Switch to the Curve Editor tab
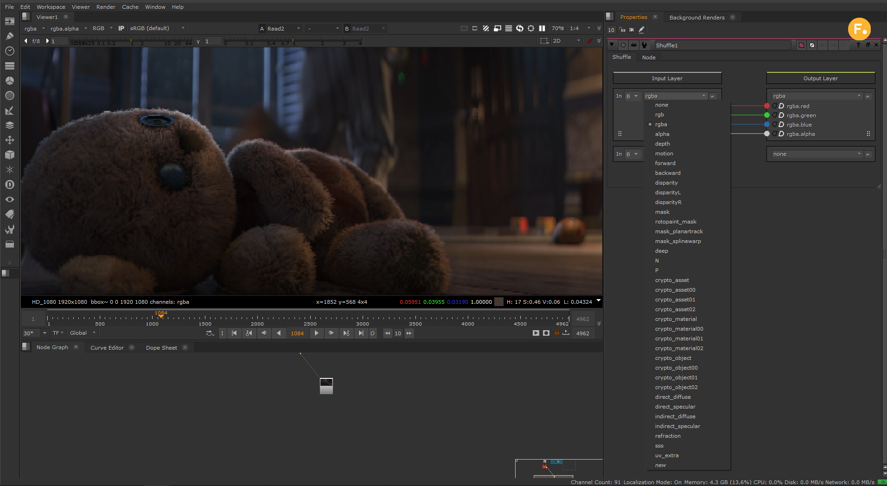The width and height of the screenshot is (887, 486). click(107, 347)
